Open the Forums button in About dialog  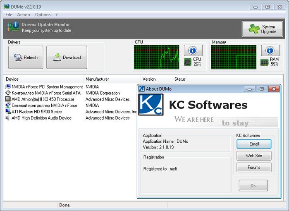coord(254,167)
